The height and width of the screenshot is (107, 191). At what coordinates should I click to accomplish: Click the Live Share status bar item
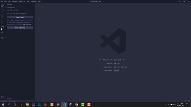click(12, 101)
